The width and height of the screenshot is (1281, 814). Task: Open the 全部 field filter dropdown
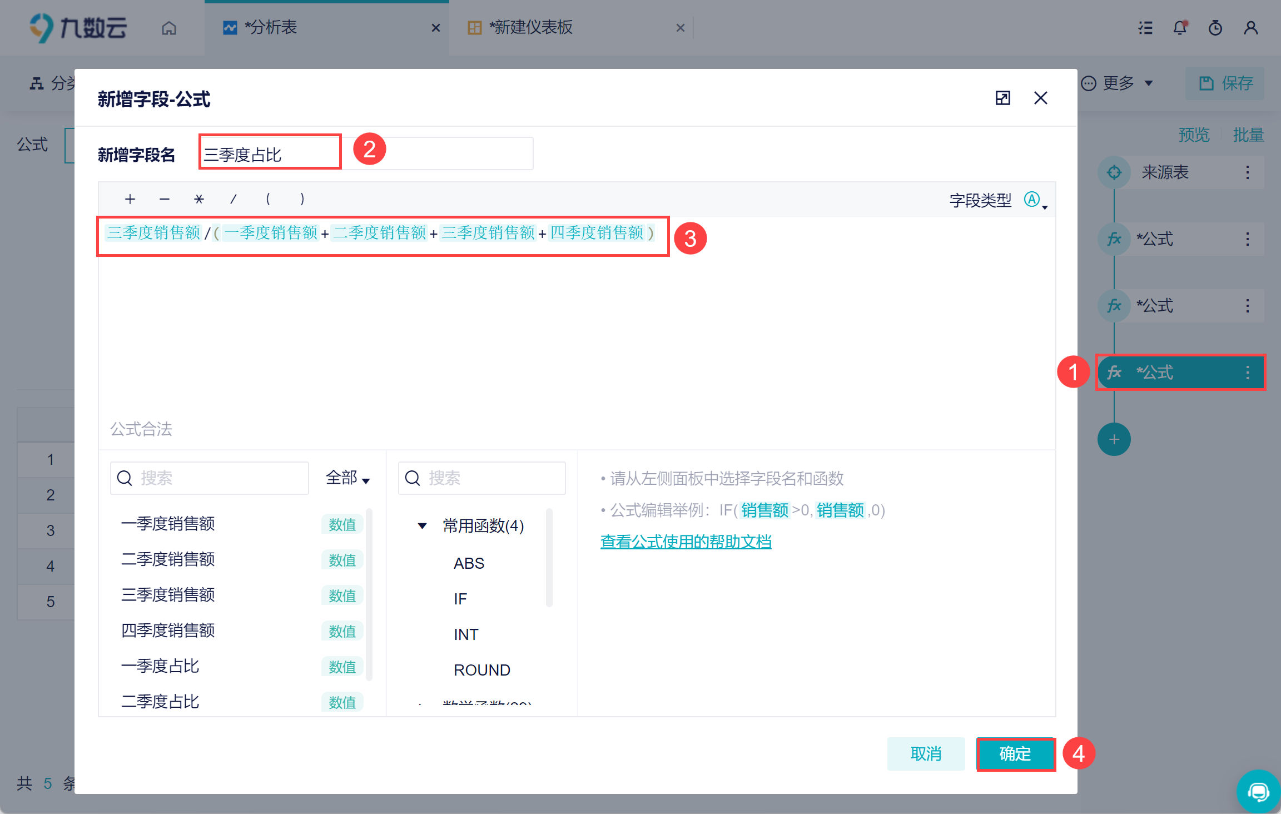point(347,478)
